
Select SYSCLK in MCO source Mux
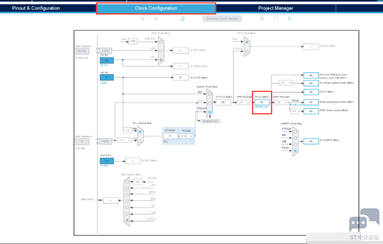tap(127, 220)
